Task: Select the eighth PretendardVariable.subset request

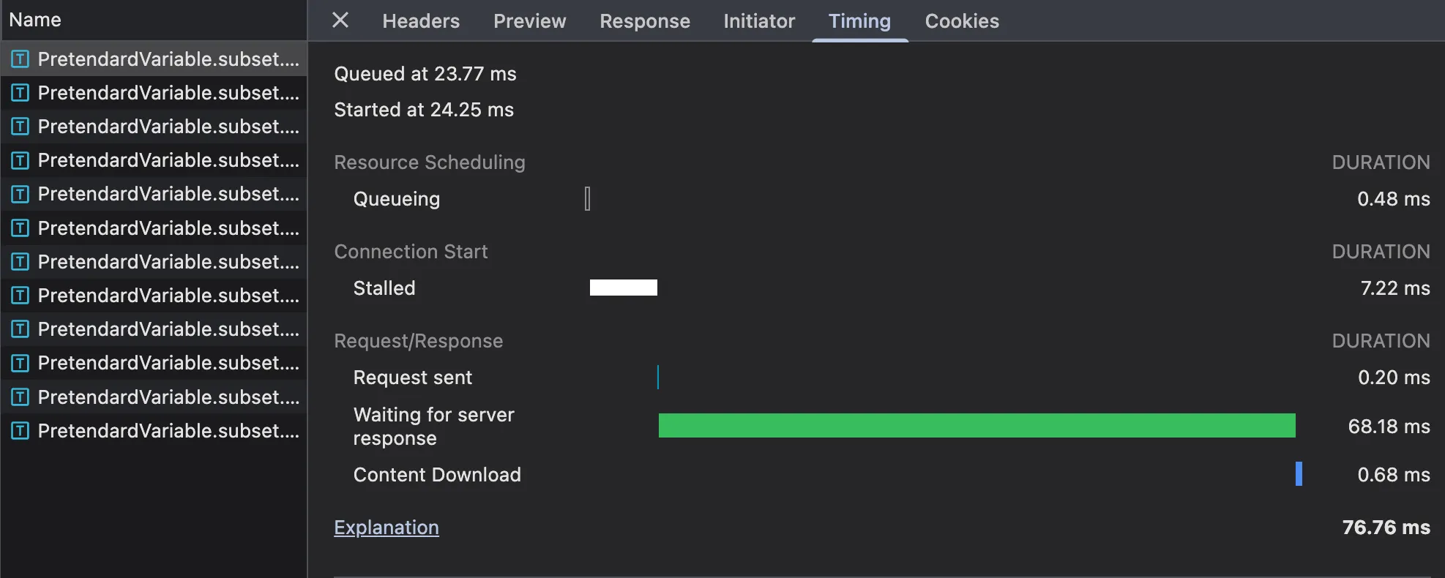Action: pyautogui.click(x=168, y=296)
